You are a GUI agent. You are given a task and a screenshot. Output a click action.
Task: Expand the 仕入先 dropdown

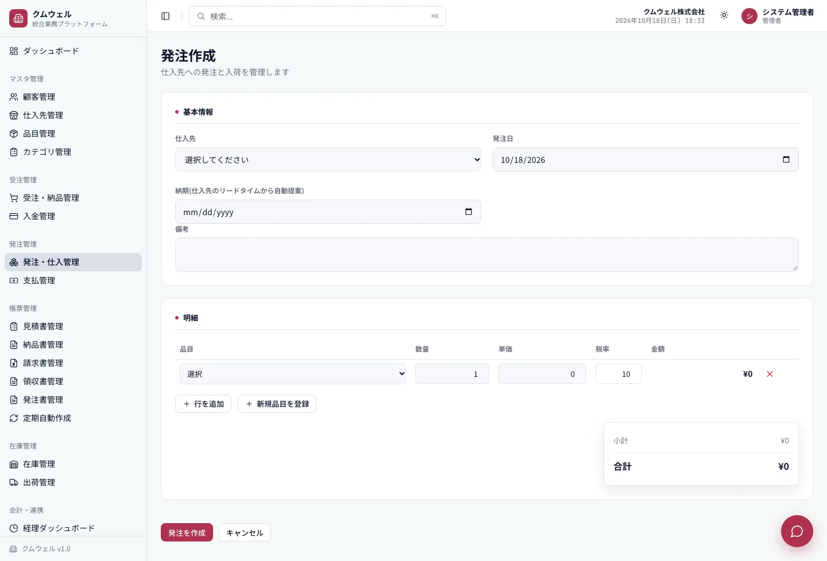[328, 159]
